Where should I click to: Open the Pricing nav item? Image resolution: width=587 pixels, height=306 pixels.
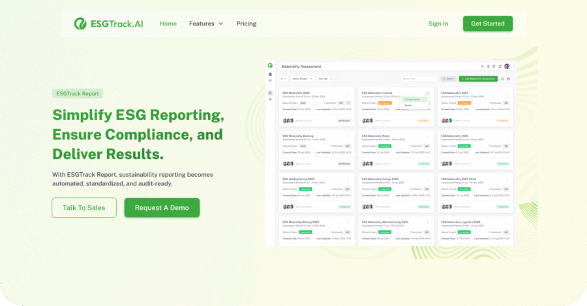(x=246, y=23)
